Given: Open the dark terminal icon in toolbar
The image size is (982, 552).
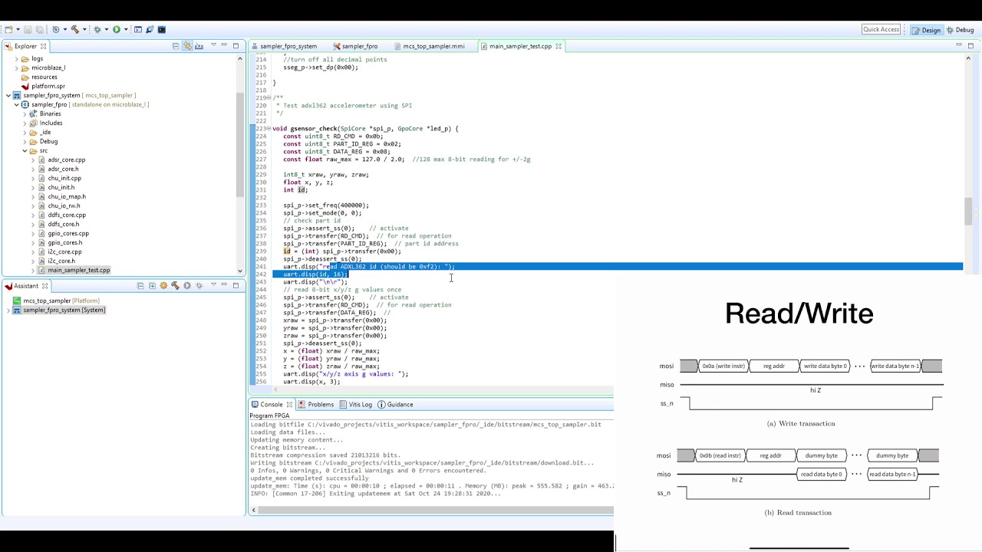Looking at the screenshot, I should (x=161, y=30).
